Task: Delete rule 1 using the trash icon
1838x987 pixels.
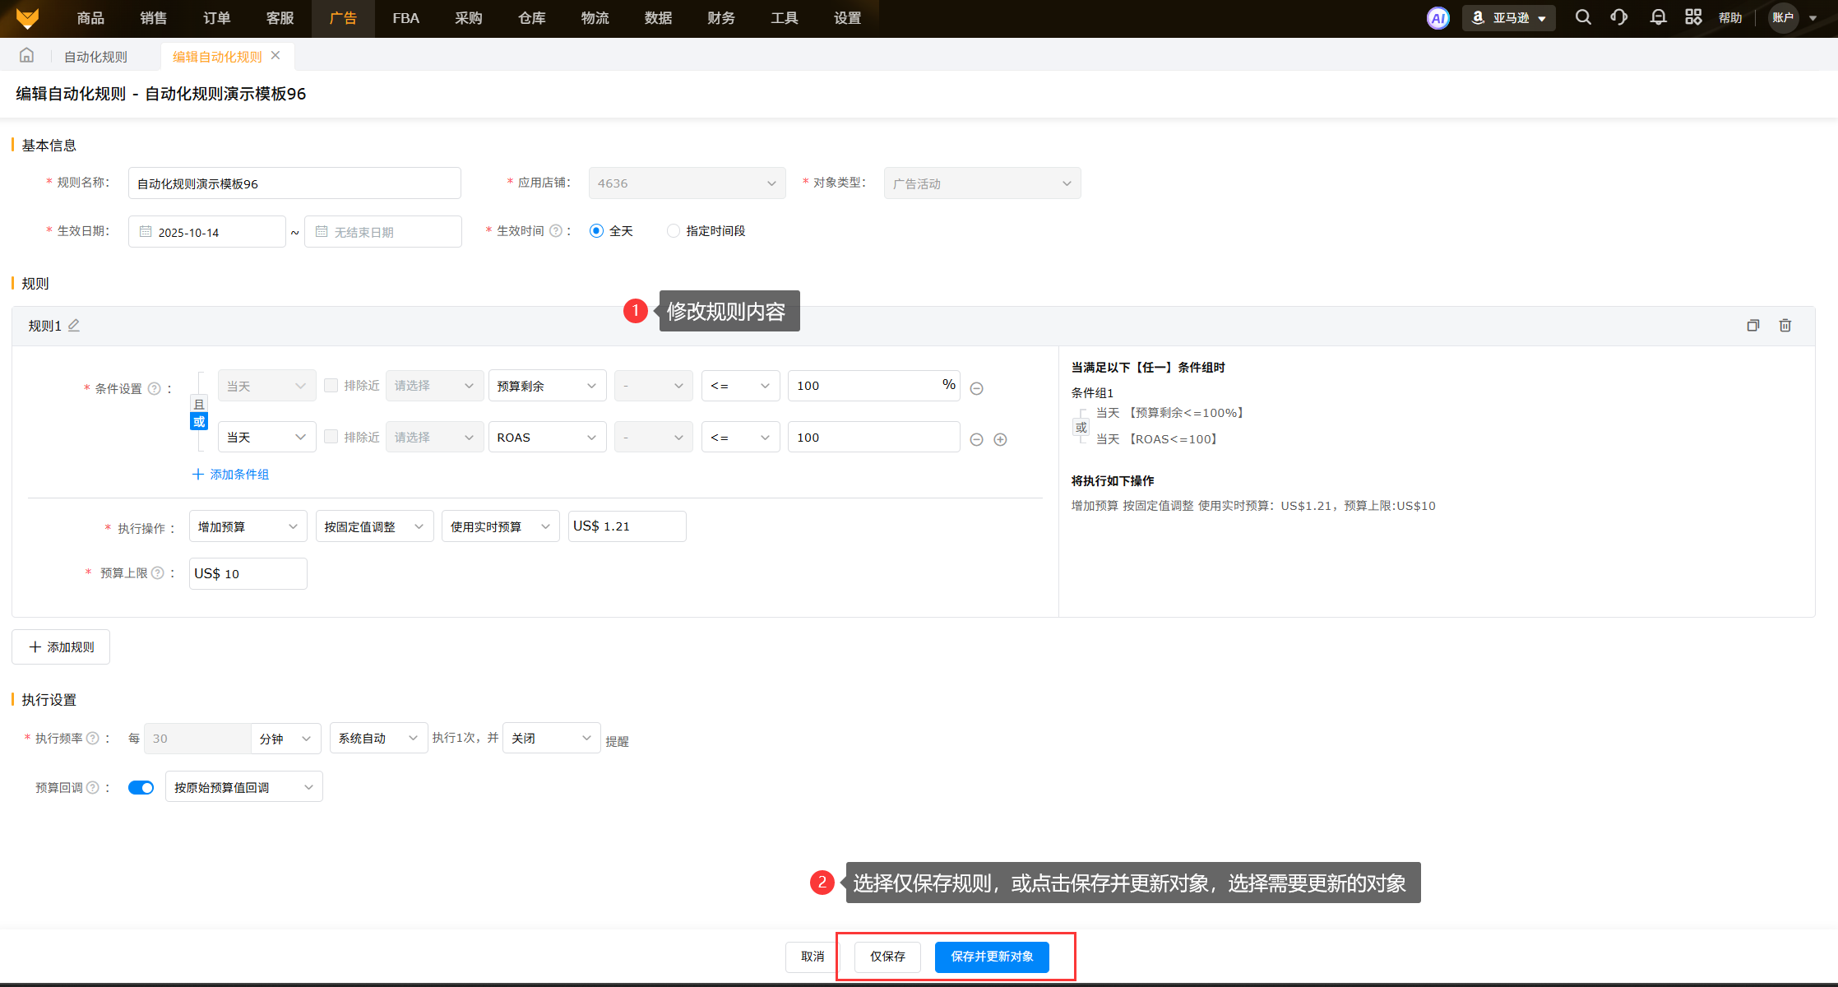Action: [x=1785, y=326]
